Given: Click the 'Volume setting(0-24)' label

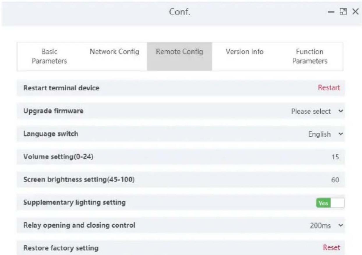Looking at the screenshot, I should point(58,157).
